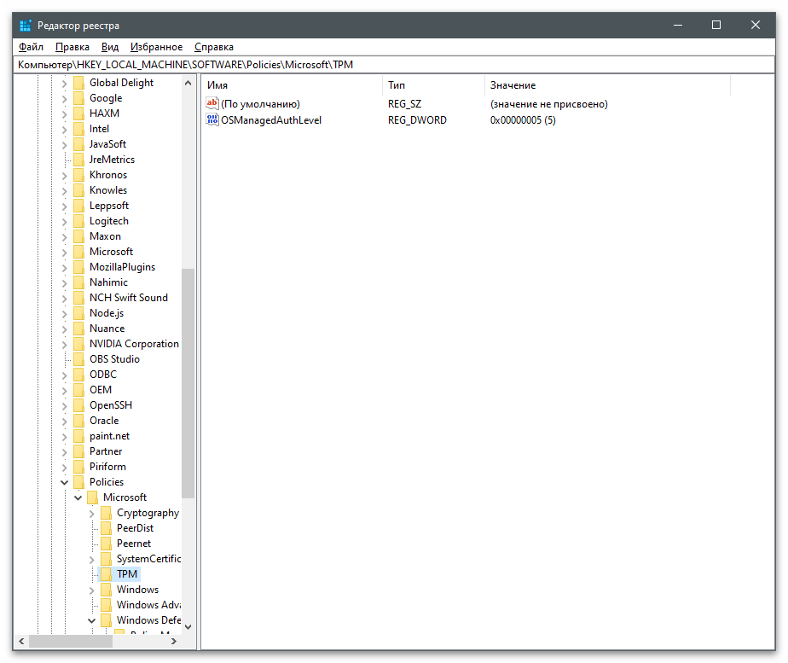The height and width of the screenshot is (663, 788).
Task: Select the Windows key in the tree
Action: point(137,590)
